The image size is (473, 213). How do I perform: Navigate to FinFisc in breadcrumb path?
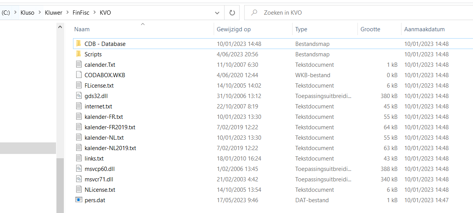click(x=81, y=13)
